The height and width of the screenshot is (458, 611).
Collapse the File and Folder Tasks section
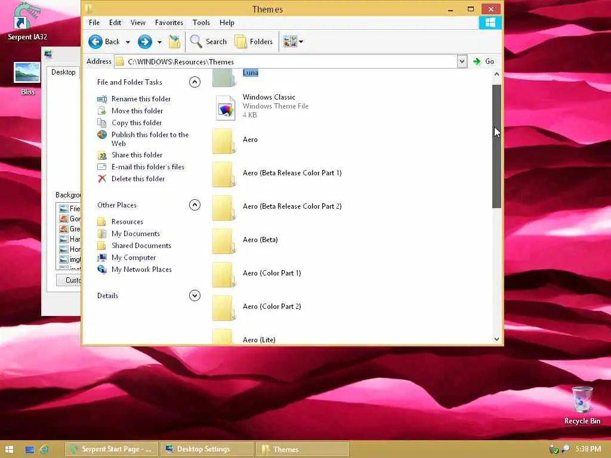[x=195, y=82]
